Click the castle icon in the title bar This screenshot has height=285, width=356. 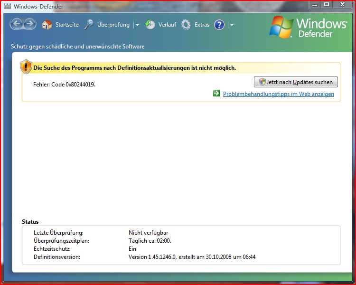pos(7,6)
